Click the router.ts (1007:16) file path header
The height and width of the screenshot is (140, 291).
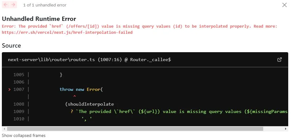[89, 60]
